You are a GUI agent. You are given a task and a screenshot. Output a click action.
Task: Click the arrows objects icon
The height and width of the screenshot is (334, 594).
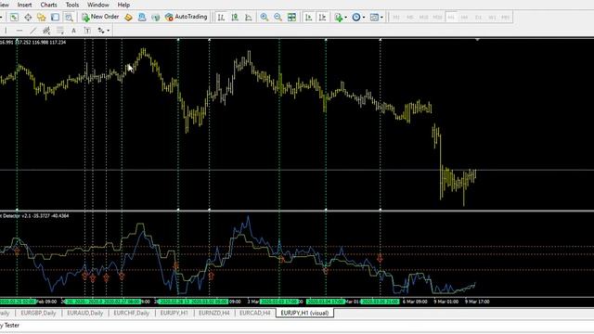(101, 31)
